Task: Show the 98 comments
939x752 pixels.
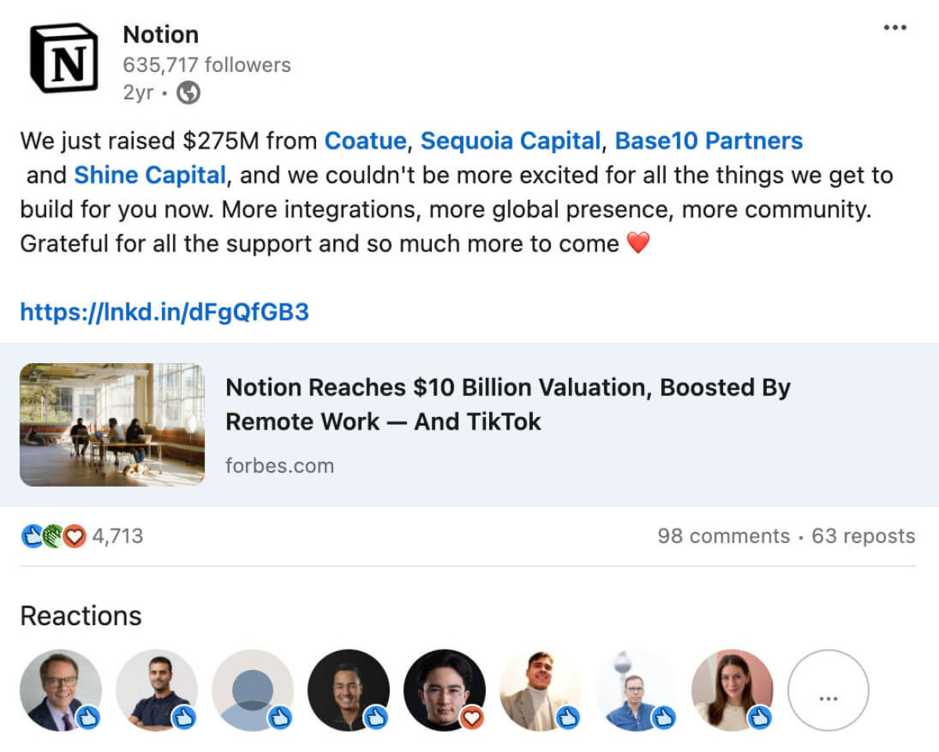Action: 723,537
